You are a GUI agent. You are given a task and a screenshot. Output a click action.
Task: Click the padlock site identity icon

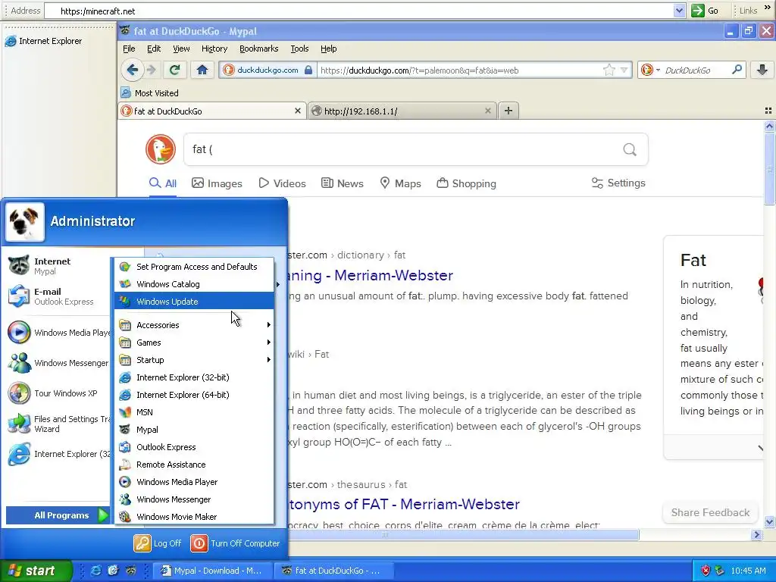[308, 70]
